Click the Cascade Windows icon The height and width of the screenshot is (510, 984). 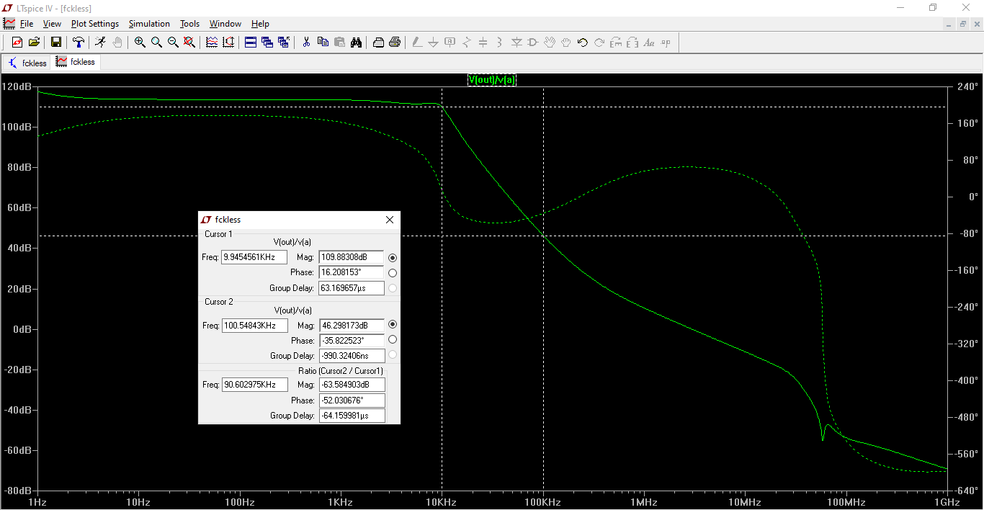tap(267, 42)
